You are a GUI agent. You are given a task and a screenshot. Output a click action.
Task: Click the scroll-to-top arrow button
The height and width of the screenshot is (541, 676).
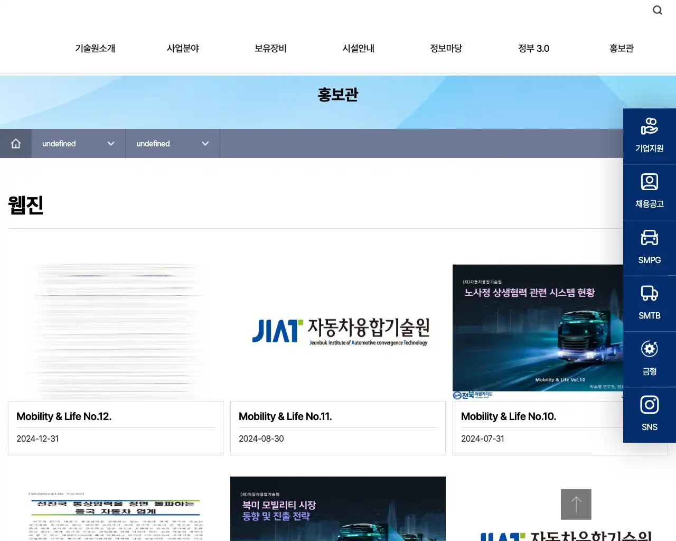pos(576,504)
